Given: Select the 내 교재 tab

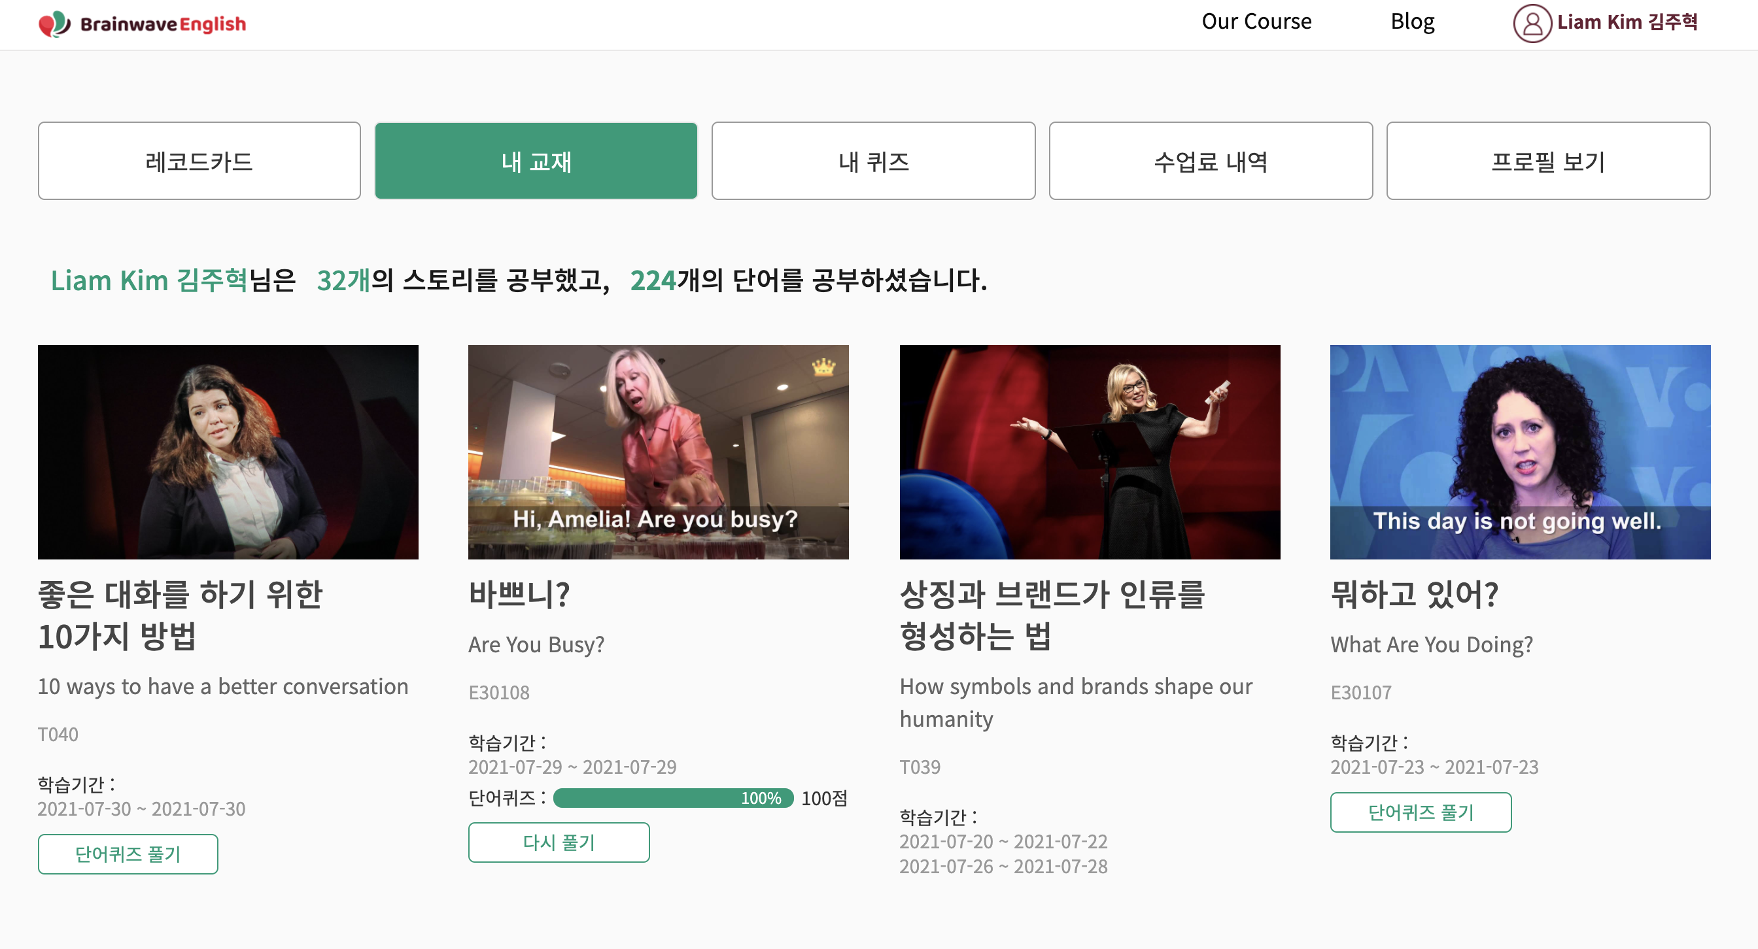Looking at the screenshot, I should (536, 161).
